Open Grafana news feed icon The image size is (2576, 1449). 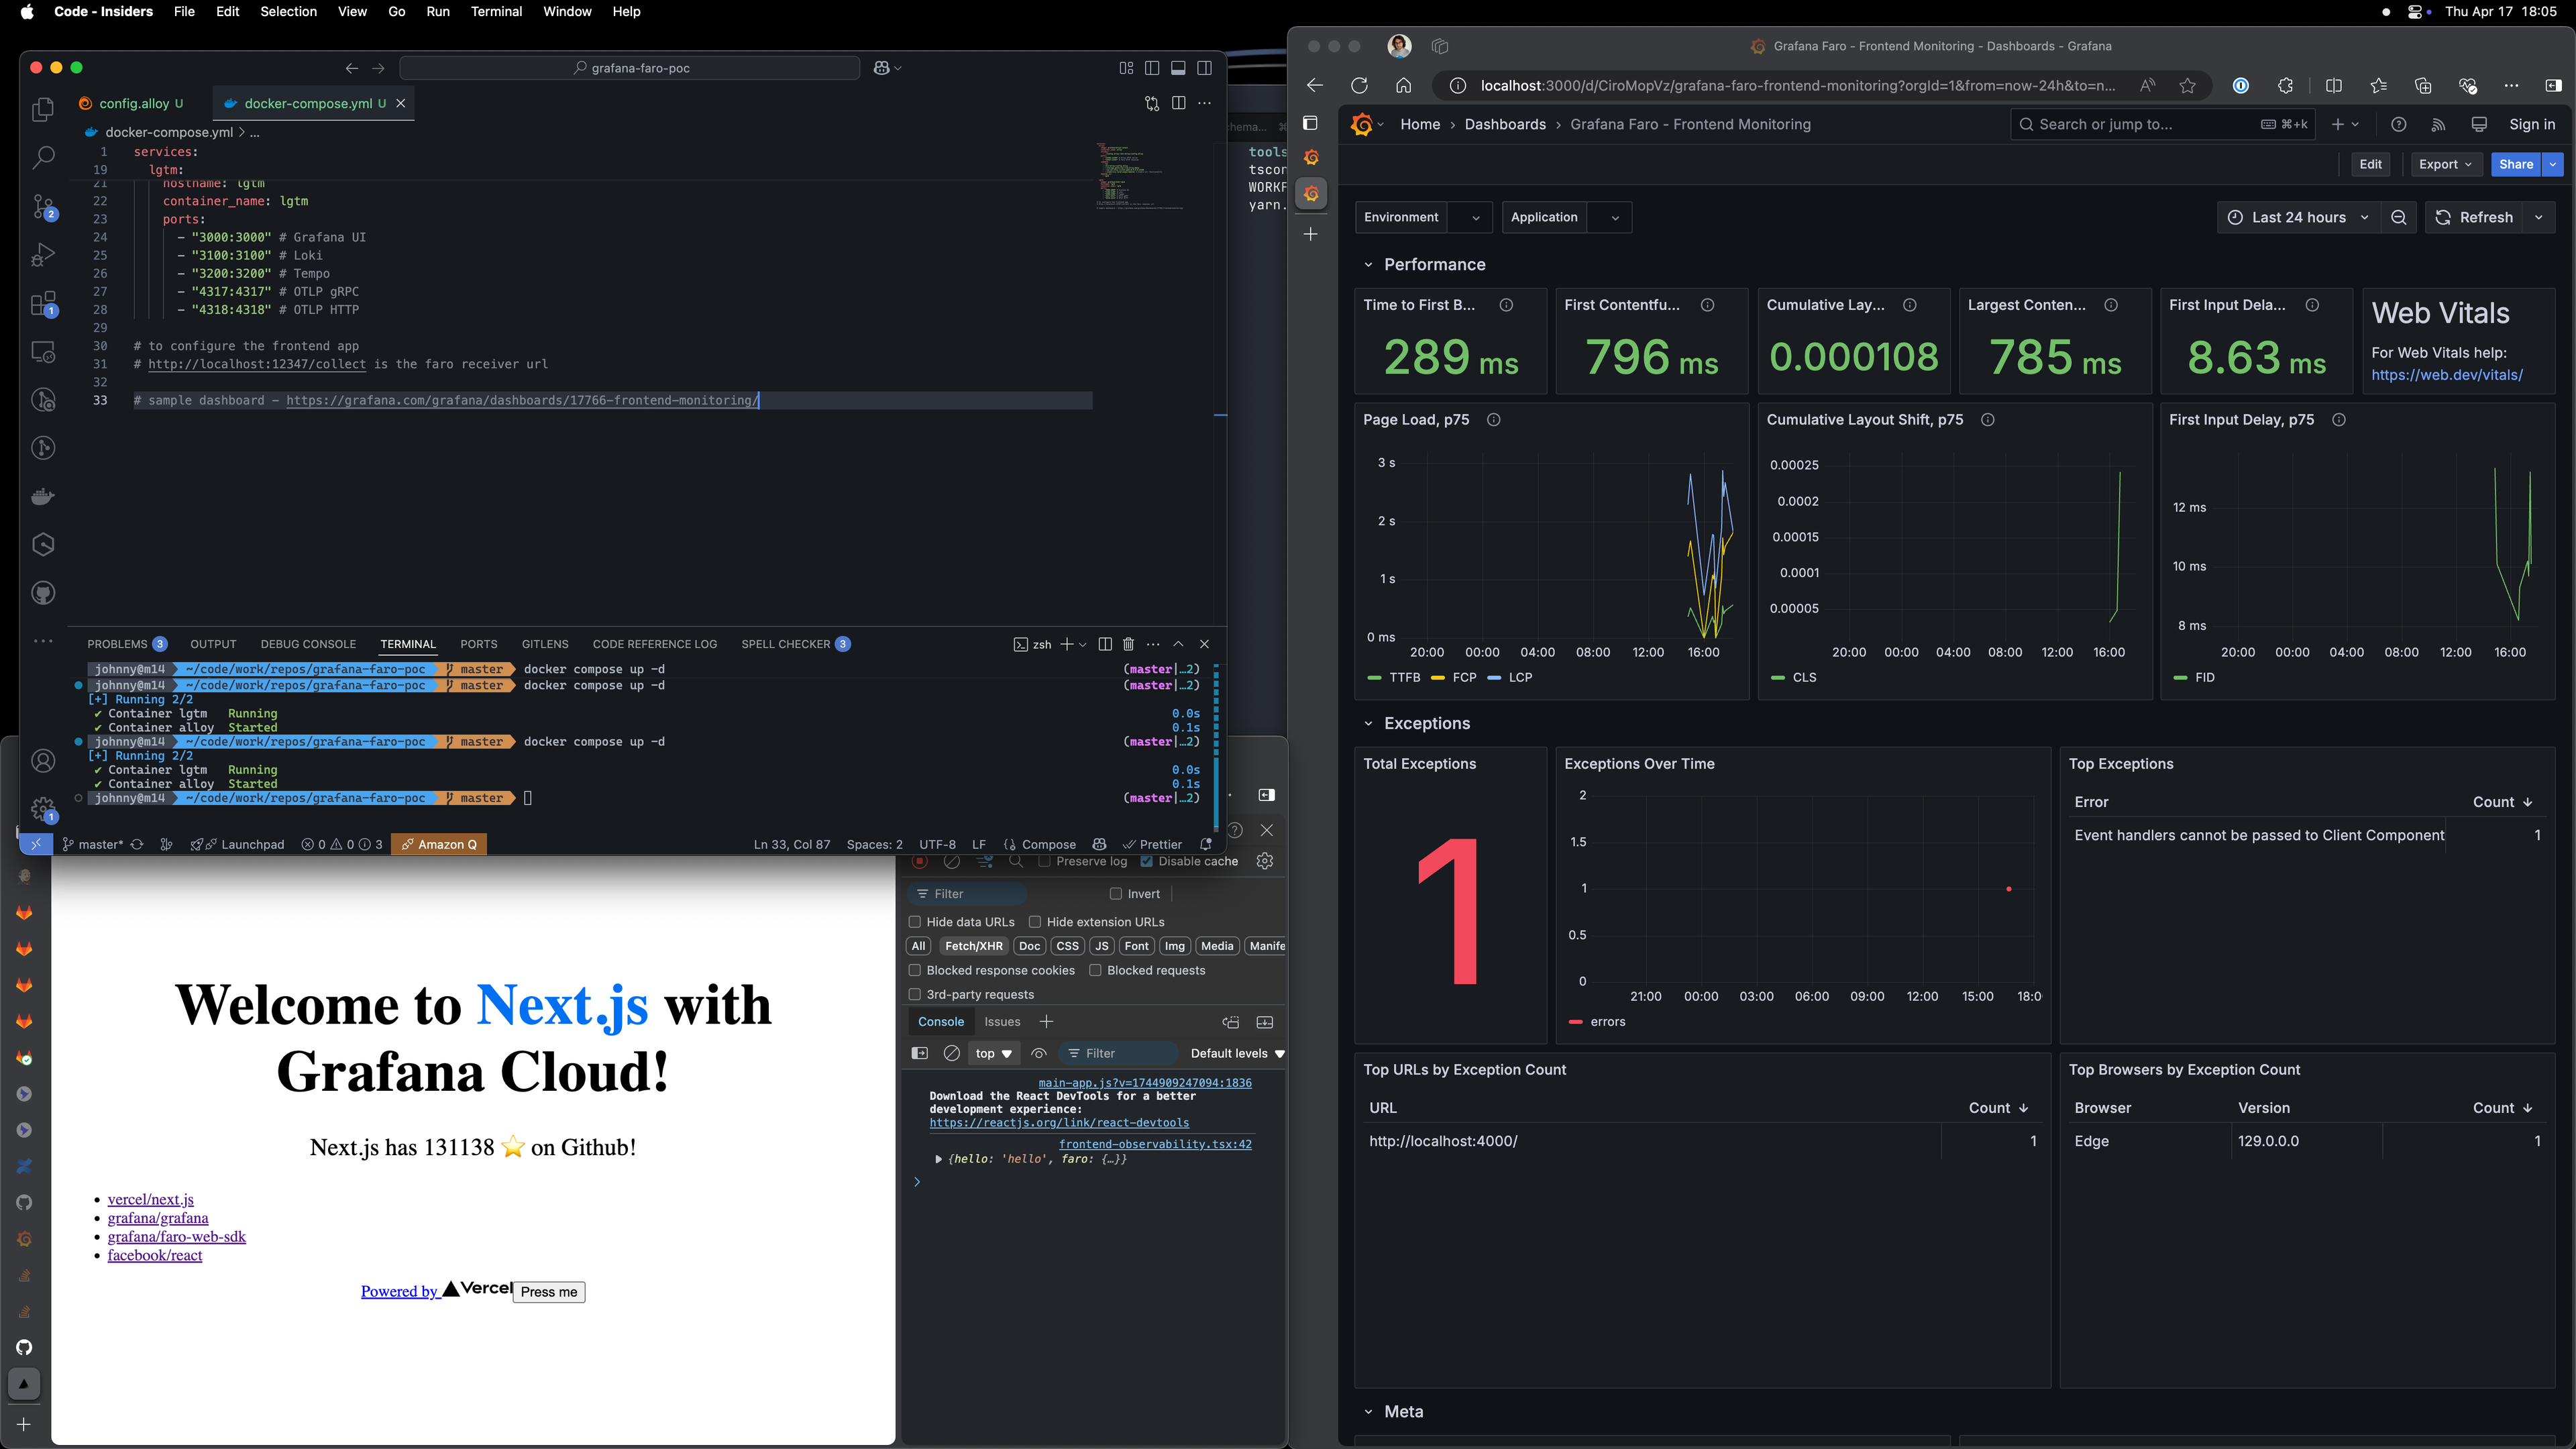(x=2438, y=124)
